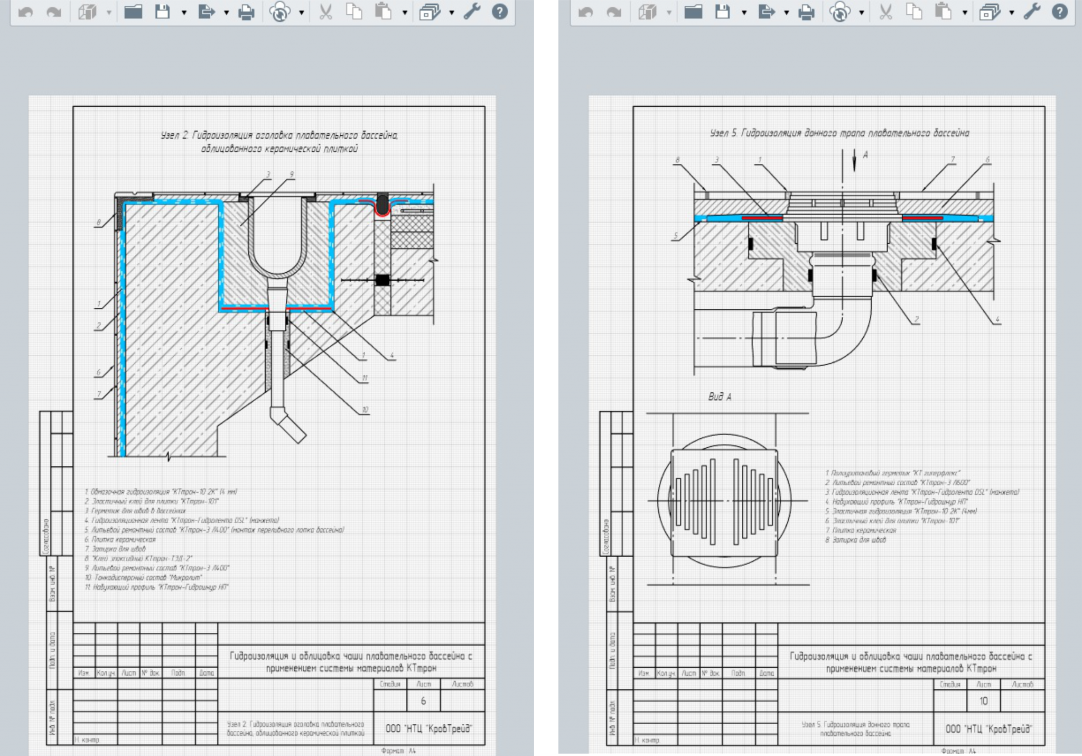Open wrench settings above the Узел 2 drawing
Viewport: 1082px width, 756px height.
tap(472, 12)
